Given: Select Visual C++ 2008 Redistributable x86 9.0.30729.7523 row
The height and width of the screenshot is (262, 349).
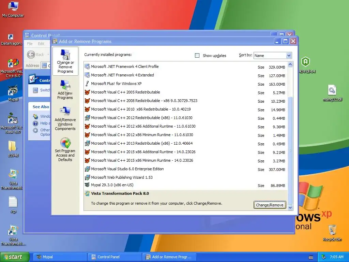Looking at the screenshot, I should point(186,101).
